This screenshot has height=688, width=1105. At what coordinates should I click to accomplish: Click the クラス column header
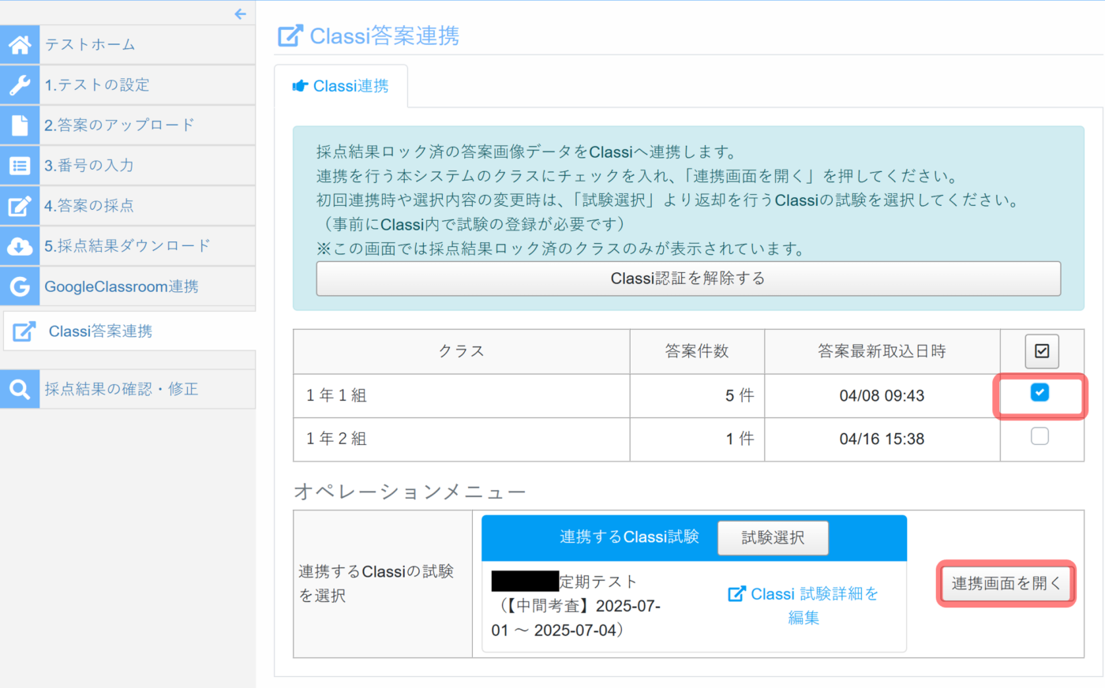462,351
